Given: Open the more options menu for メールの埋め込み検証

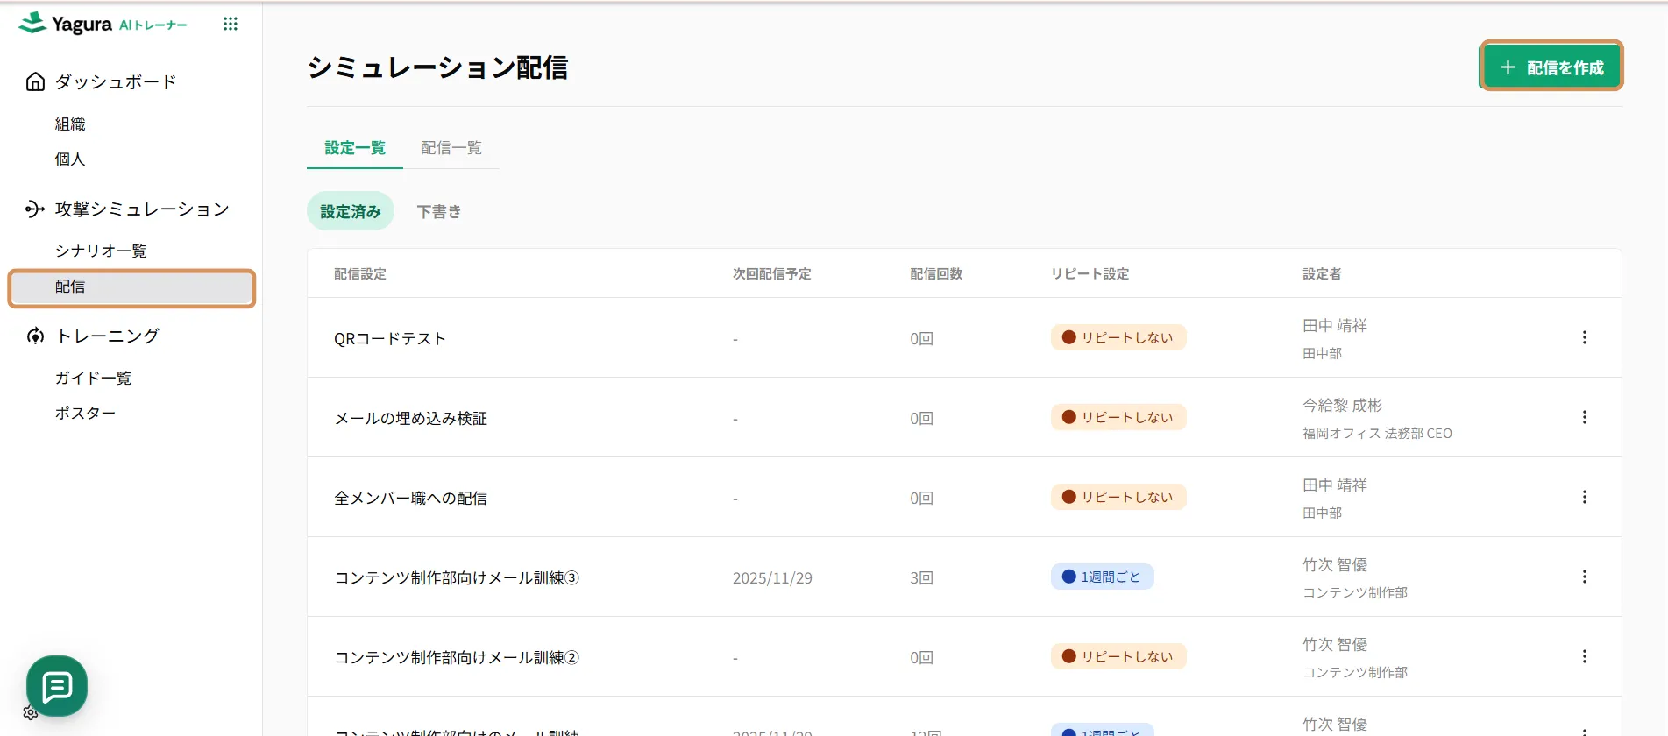Looking at the screenshot, I should click(x=1584, y=417).
